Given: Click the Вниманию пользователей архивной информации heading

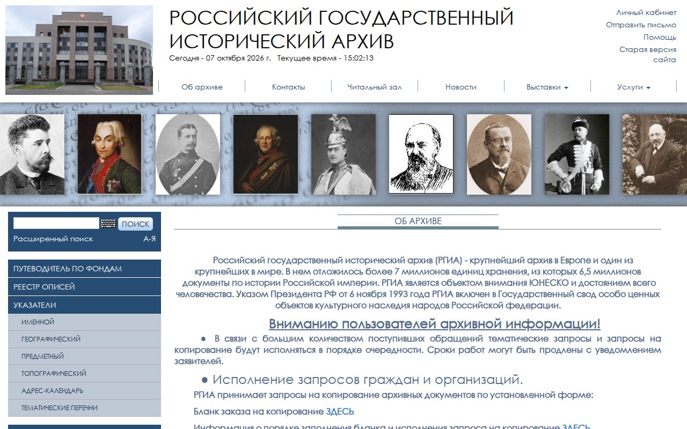Looking at the screenshot, I should pyautogui.click(x=435, y=324).
